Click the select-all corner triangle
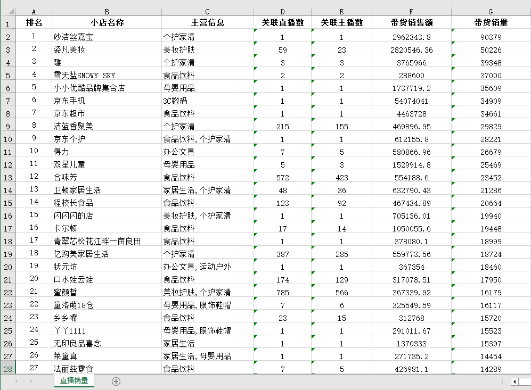The height and width of the screenshot is (390, 531). [11, 12]
